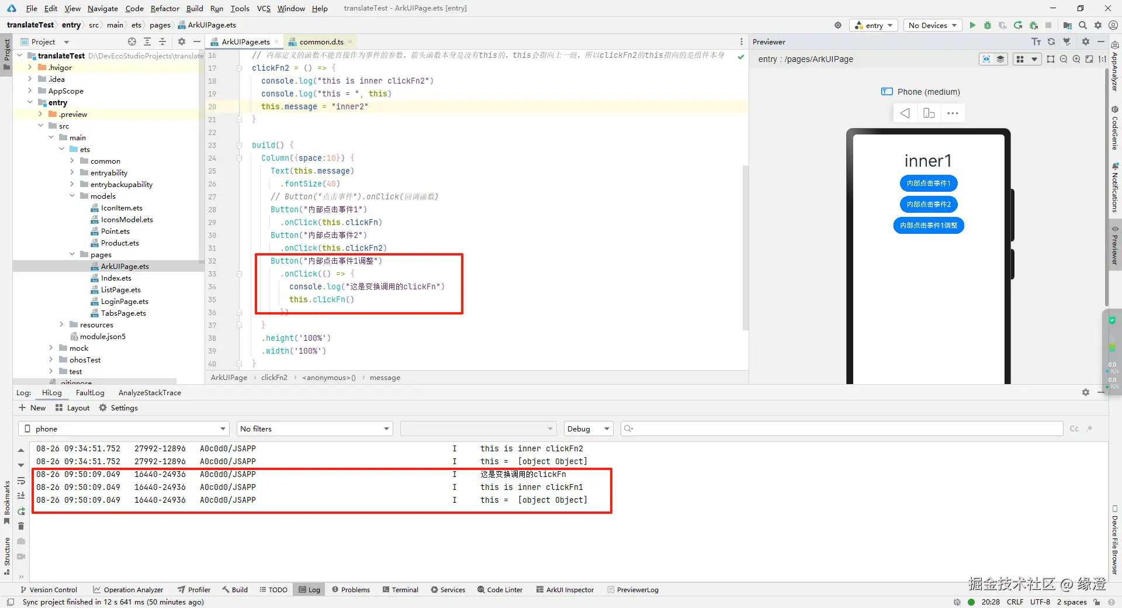Run the entry module with the green arrow
1122x608 pixels.
(972, 25)
